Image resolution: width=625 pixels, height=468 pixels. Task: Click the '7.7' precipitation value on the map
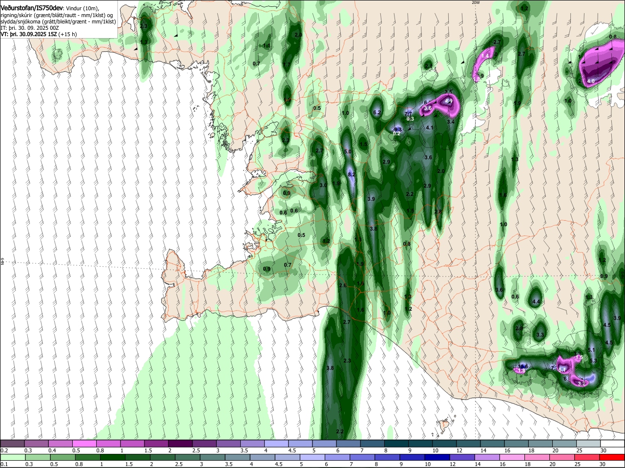coord(409,113)
